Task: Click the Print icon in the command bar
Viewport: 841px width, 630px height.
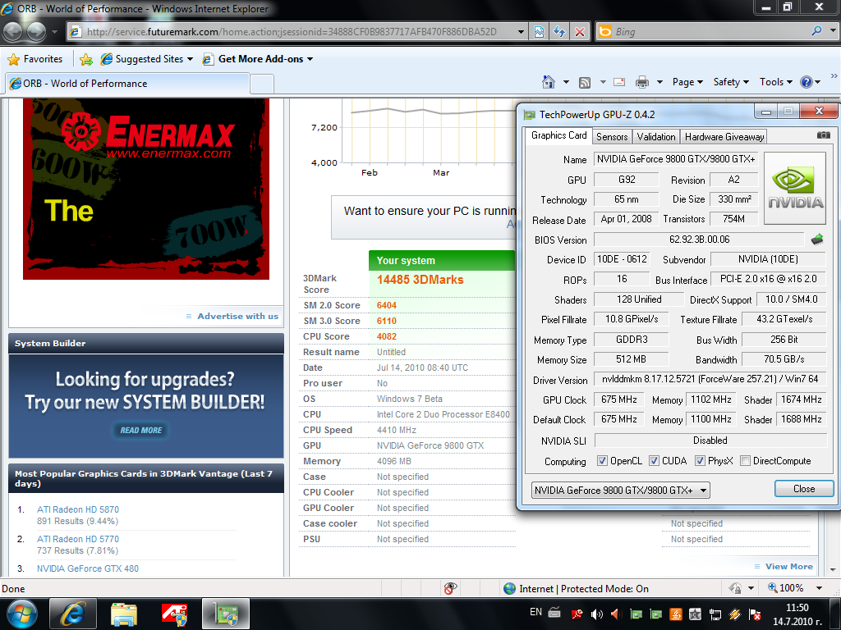Action: (641, 82)
